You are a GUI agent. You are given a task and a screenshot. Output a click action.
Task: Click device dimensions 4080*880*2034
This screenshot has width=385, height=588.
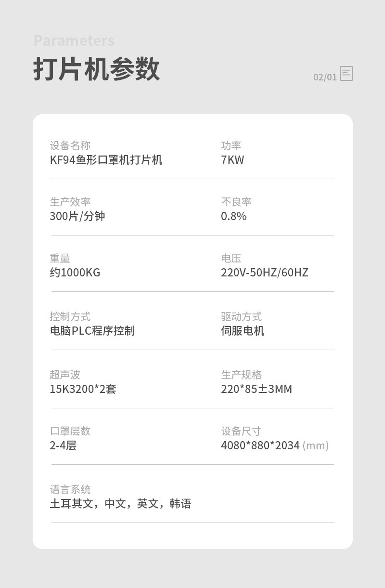(x=260, y=445)
